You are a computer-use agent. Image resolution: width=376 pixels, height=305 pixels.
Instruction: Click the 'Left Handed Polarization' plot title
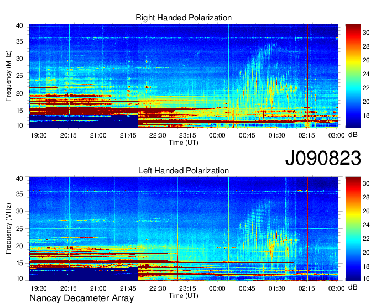click(184, 171)
